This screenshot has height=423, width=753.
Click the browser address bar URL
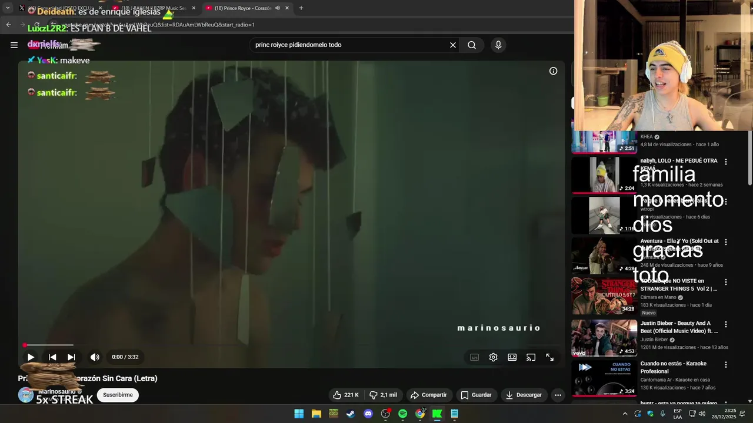click(x=158, y=25)
